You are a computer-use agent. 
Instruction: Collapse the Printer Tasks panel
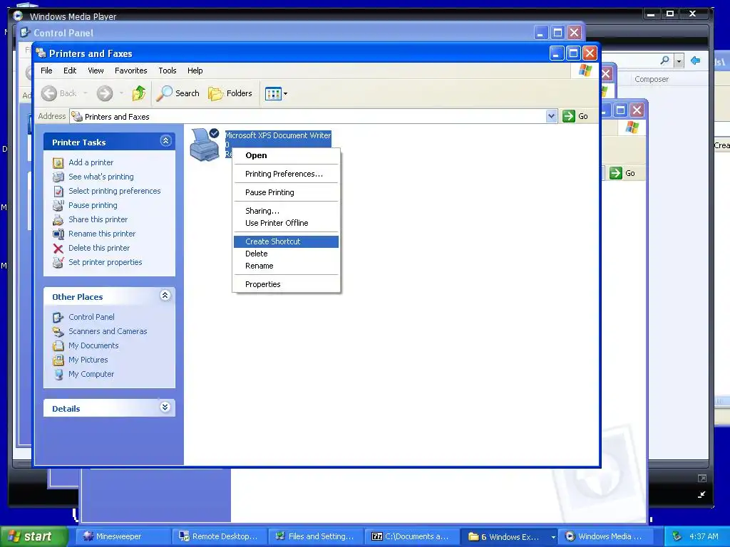(165, 141)
